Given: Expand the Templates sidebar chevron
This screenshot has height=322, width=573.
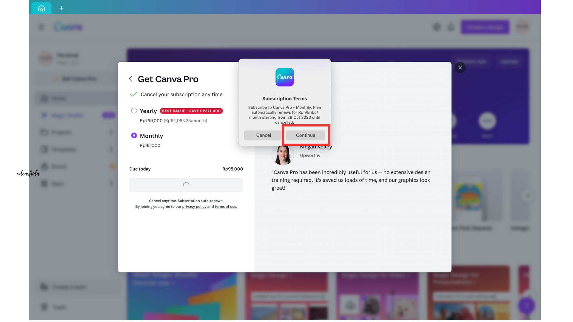Looking at the screenshot, I should [111, 149].
